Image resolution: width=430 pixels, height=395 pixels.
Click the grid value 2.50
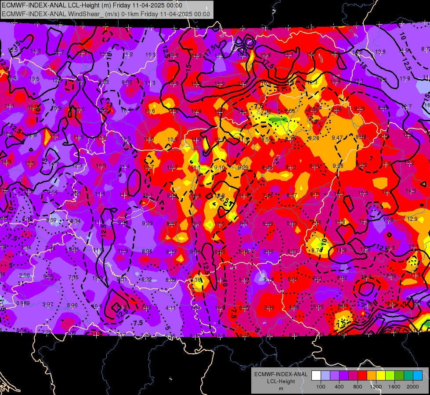[25, 275]
